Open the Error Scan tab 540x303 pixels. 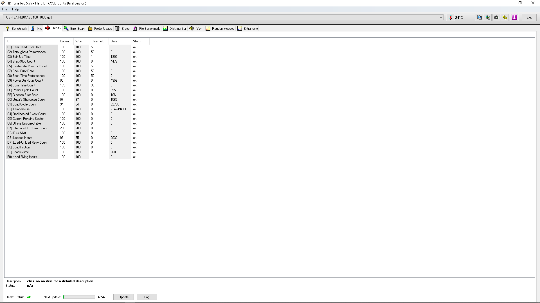tap(74, 29)
